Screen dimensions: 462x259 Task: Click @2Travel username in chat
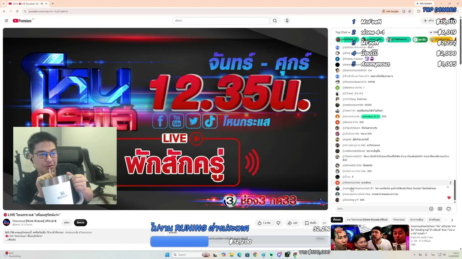click(348, 94)
